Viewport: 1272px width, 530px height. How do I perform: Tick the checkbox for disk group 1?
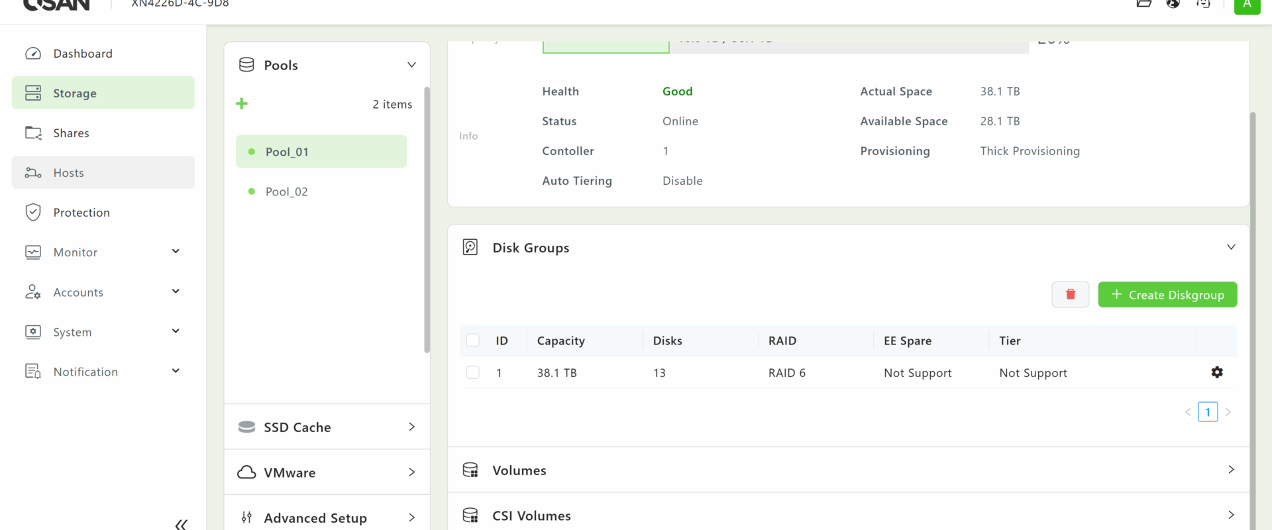pos(472,372)
